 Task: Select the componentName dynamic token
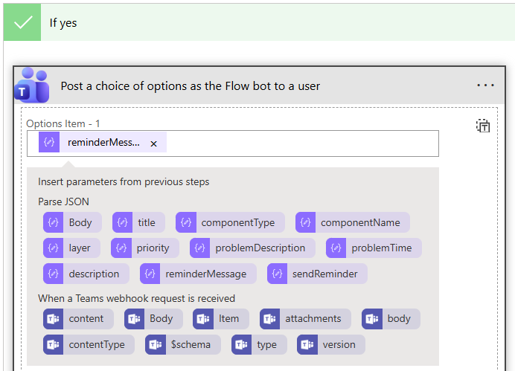click(x=352, y=222)
